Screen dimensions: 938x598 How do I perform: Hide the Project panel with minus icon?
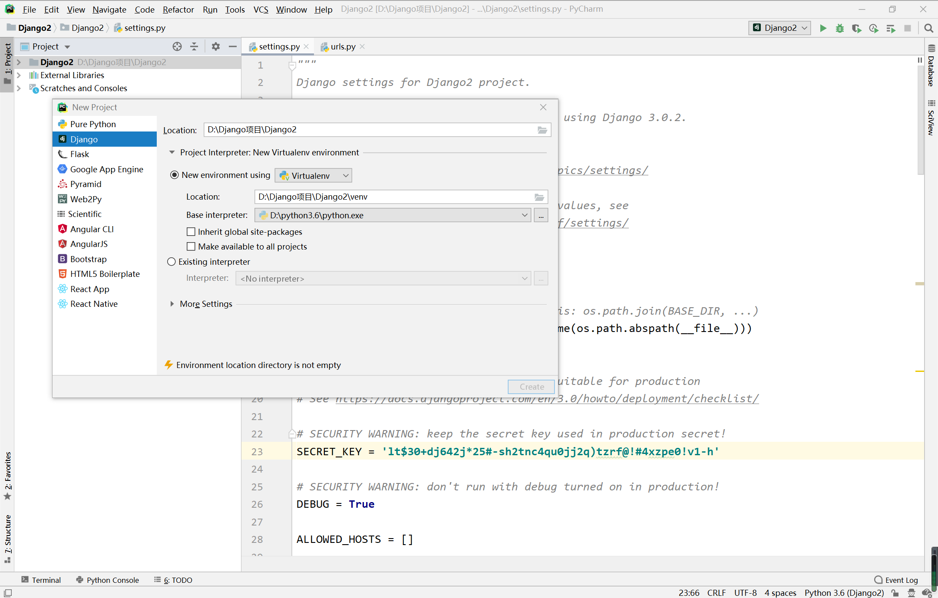[233, 46]
